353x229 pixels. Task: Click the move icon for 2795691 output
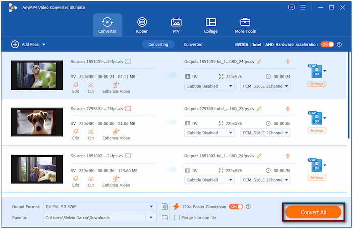tap(288, 109)
